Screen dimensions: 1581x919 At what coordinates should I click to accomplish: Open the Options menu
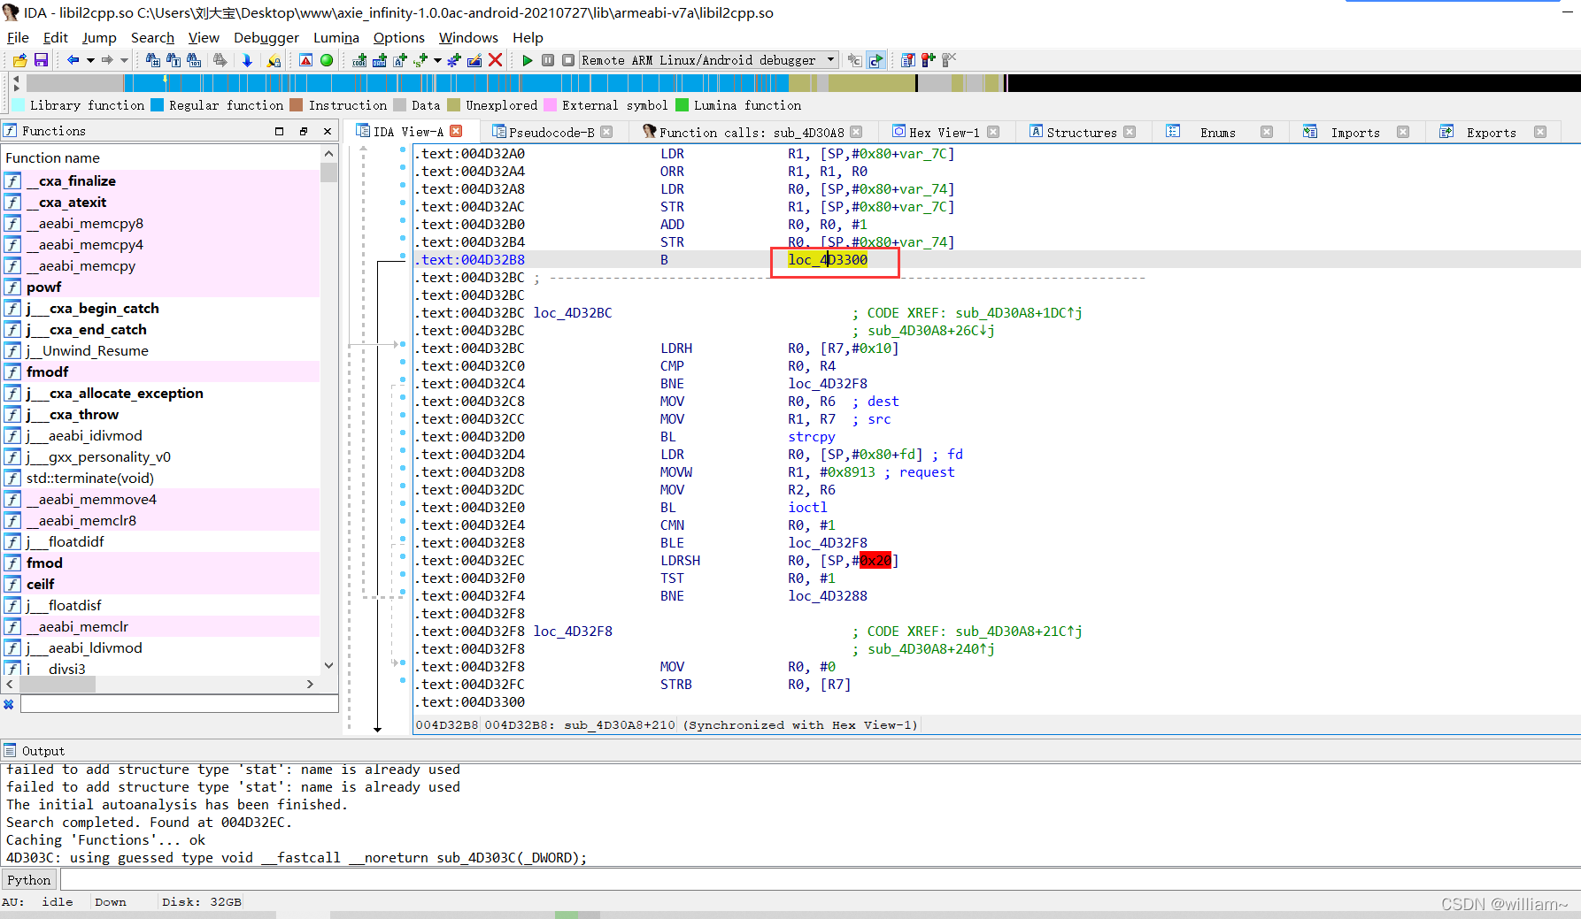(x=399, y=37)
